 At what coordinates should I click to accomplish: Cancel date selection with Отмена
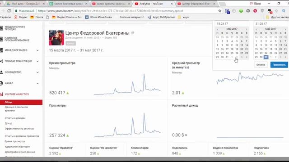(261, 65)
